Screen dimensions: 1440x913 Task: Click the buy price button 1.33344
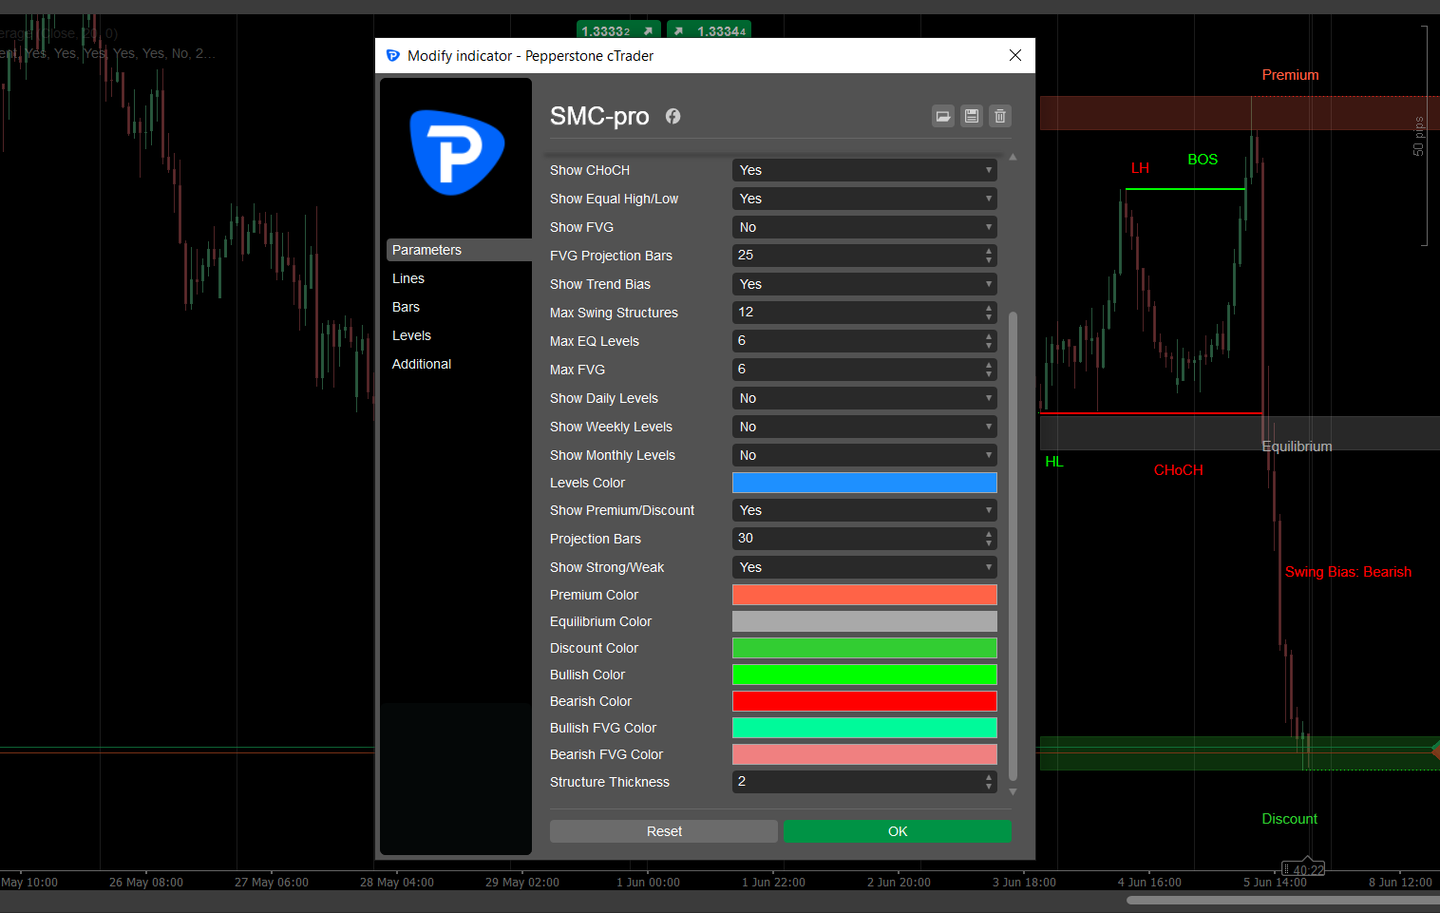coord(709,30)
